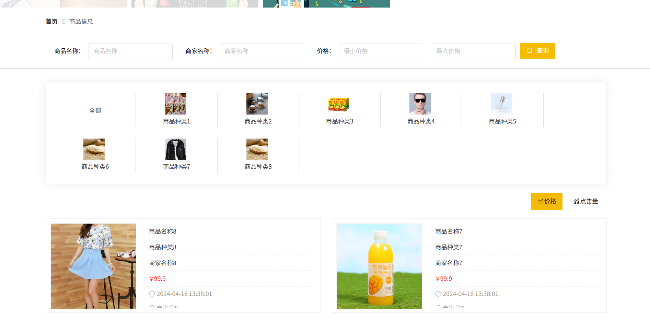Open 商品种类3 juice box thumbnail
Screen dimensions: 650x321
[x=338, y=104]
